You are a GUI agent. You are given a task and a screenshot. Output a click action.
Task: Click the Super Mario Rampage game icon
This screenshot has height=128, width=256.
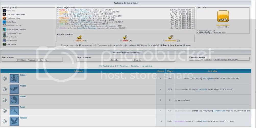coord(4,30)
